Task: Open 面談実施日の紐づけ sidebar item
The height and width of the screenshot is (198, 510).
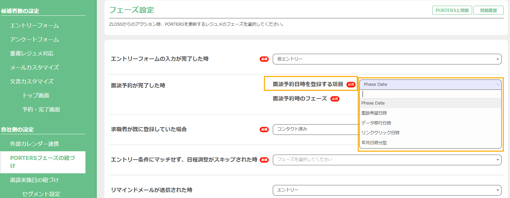Action: pos(35,180)
